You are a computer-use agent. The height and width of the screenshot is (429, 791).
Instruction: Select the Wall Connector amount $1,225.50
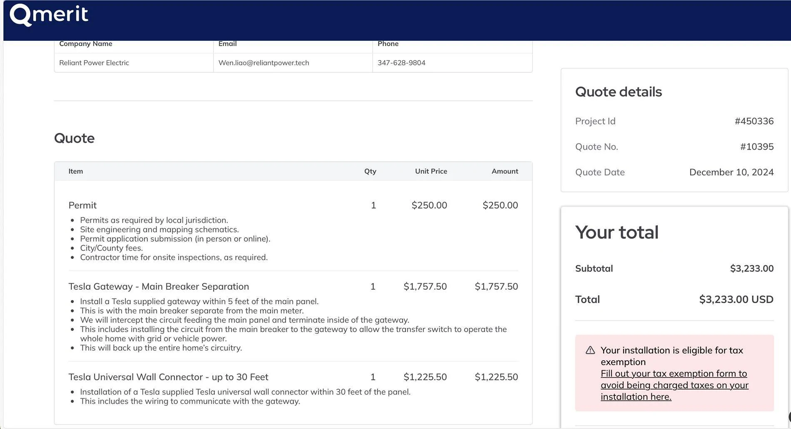click(496, 377)
